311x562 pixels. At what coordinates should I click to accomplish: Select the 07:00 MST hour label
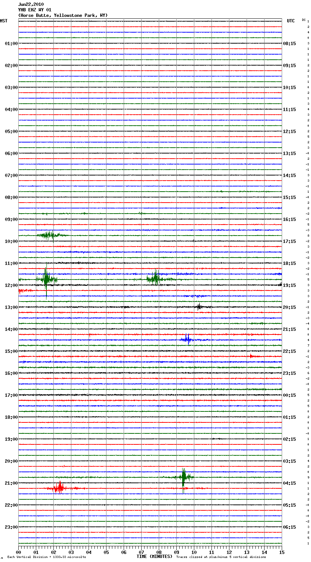click(11, 175)
